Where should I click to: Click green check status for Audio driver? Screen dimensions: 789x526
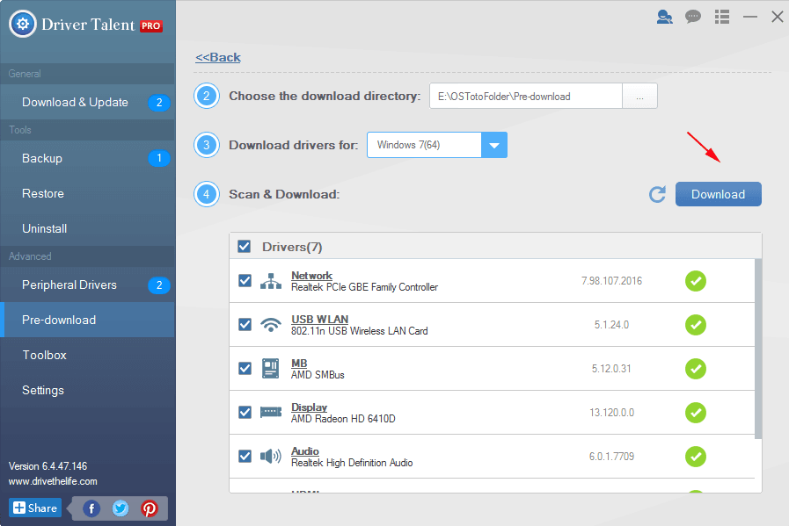(696, 456)
